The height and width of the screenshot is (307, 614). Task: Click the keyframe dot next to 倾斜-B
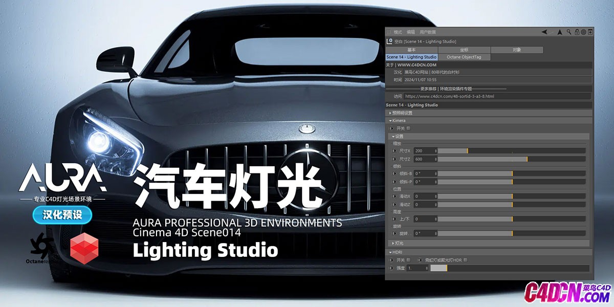pyautogui.click(x=394, y=173)
